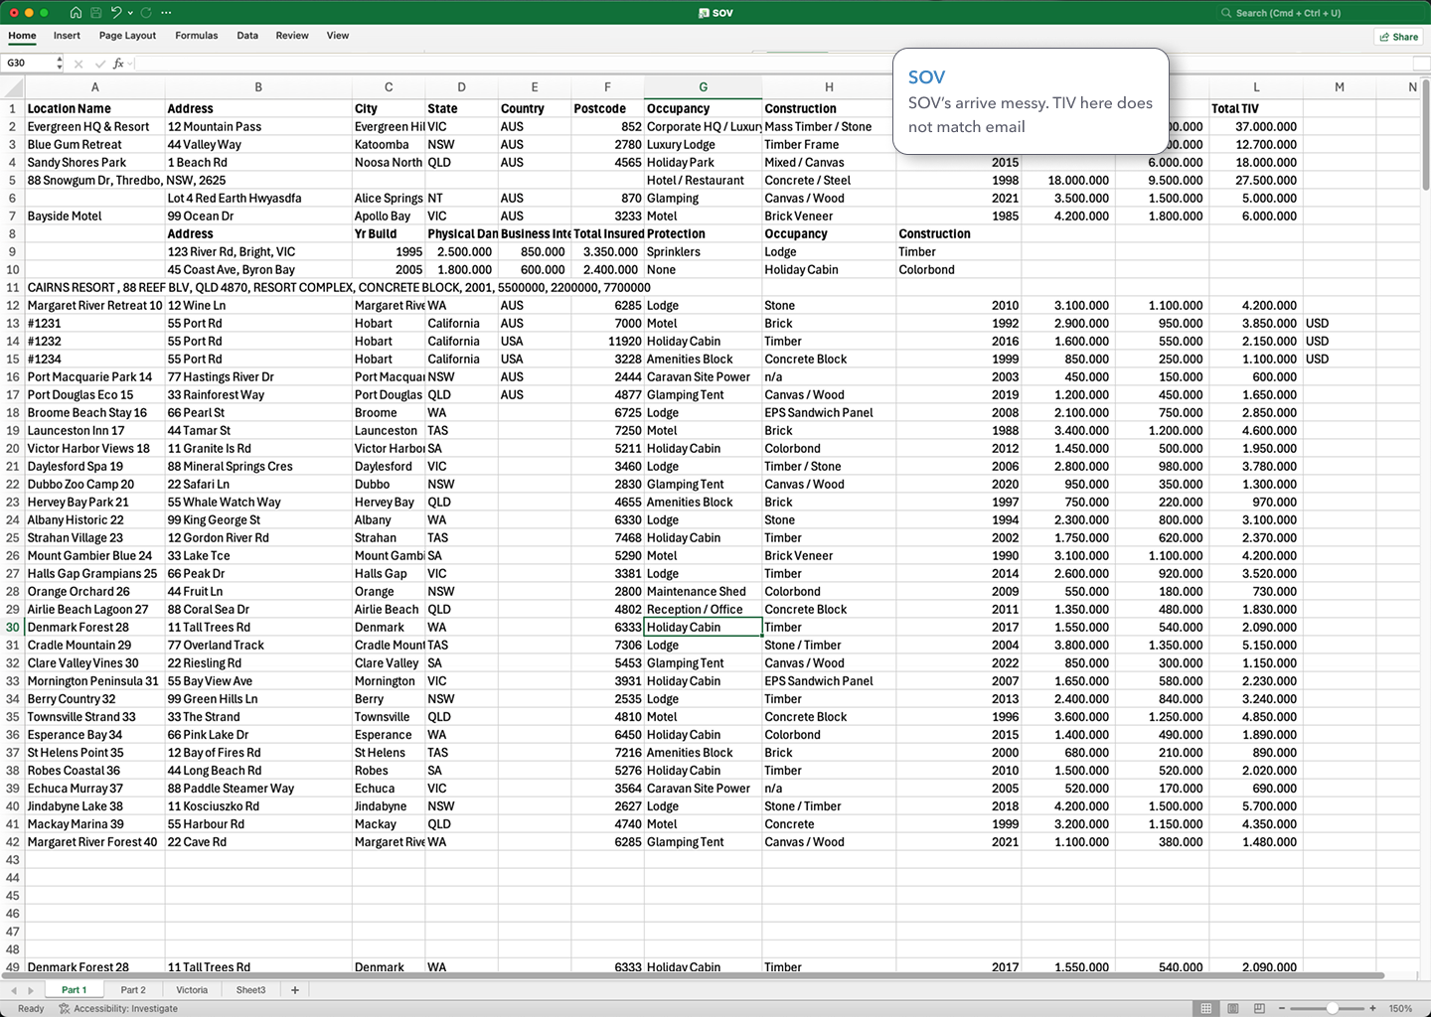This screenshot has width=1431, height=1017.
Task: Open the Victoria sheet tab
Action: [191, 989]
